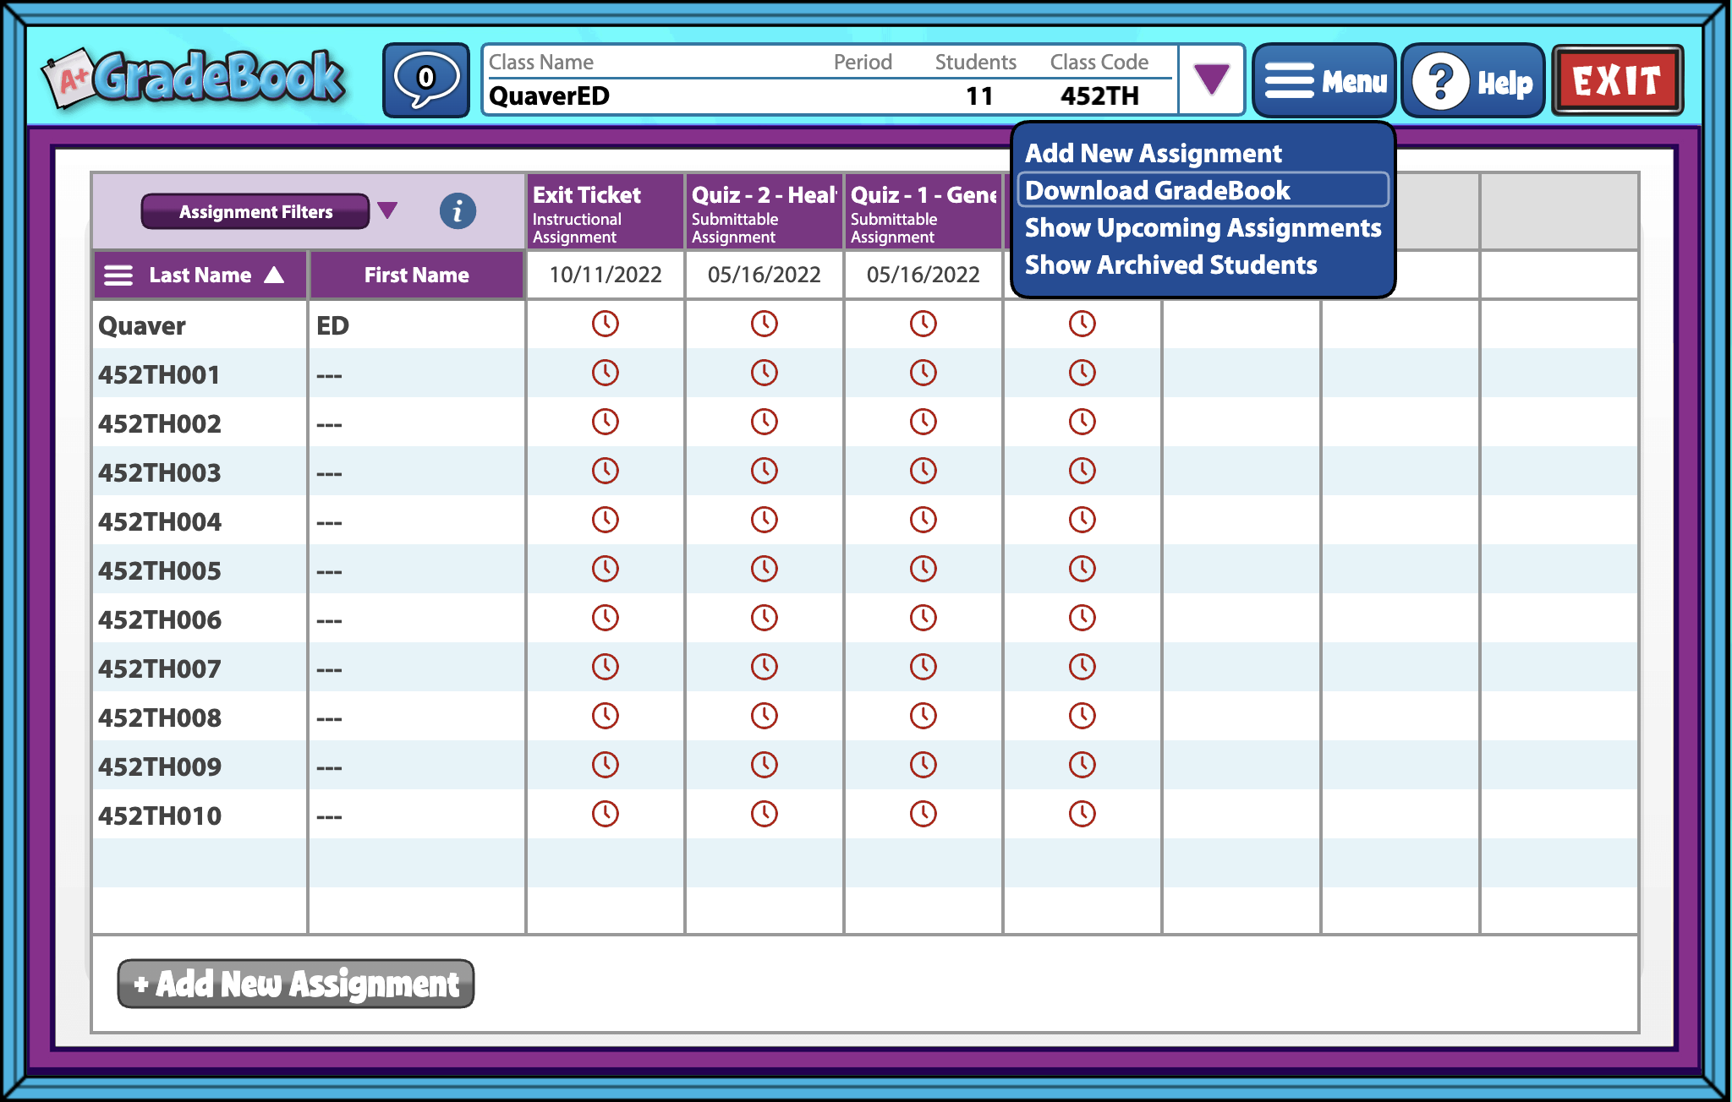Click Exit Ticket clock icon for 452TH003
The width and height of the screenshot is (1732, 1102).
click(606, 471)
